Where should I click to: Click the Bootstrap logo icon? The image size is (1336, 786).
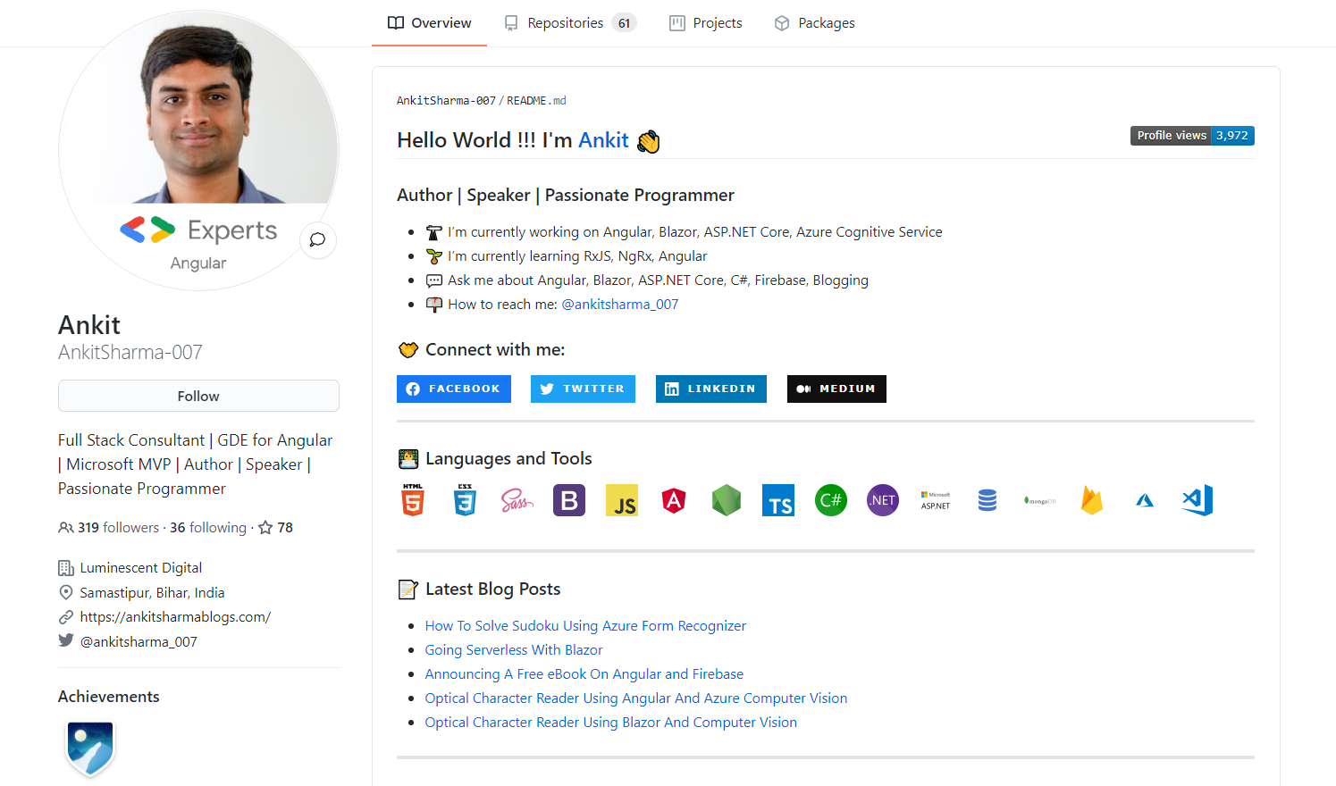pos(569,500)
